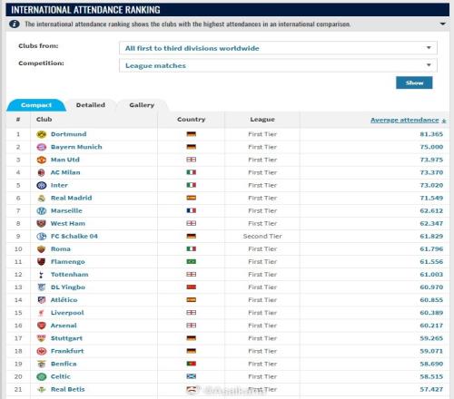Select the Compact tab
The width and height of the screenshot is (454, 399).
(x=36, y=105)
